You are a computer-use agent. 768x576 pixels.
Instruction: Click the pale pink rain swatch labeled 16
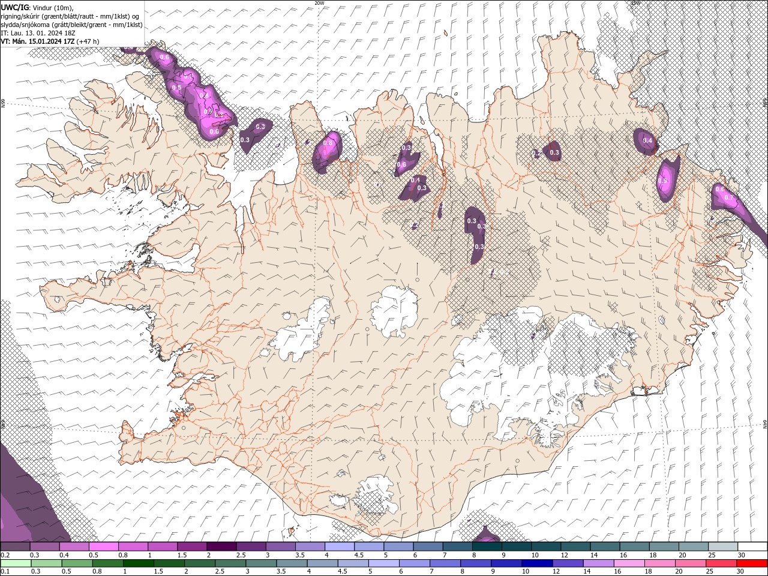tap(629, 563)
